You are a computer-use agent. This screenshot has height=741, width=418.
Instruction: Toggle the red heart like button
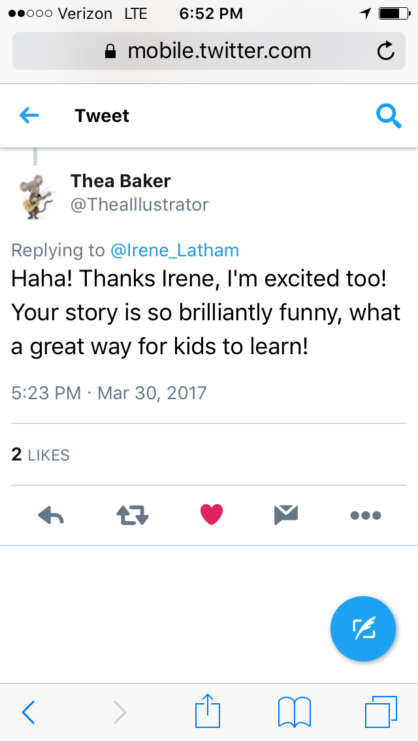(x=211, y=515)
